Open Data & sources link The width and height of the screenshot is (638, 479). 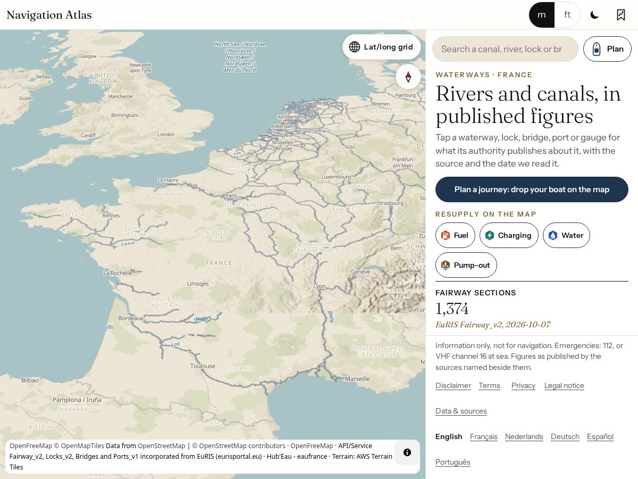coord(461,411)
